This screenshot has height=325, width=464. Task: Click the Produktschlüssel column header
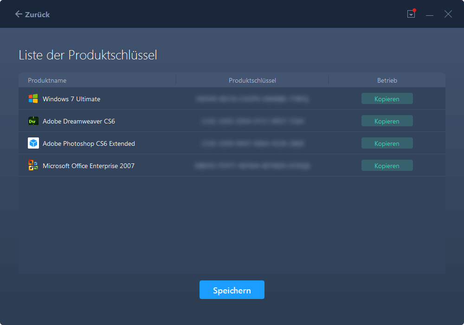click(252, 80)
